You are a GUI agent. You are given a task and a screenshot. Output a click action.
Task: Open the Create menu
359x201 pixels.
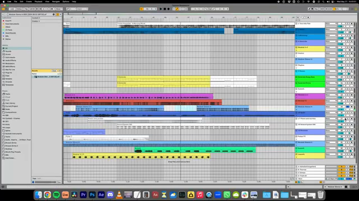(x=29, y=2)
